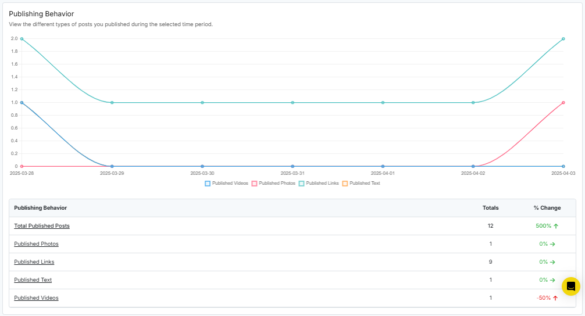Toggle Published Videos legend swatch
This screenshot has height=316, width=585.
(208, 184)
